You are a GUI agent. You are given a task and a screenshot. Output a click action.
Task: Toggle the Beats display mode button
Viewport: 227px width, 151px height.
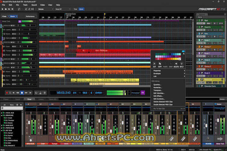81,9
